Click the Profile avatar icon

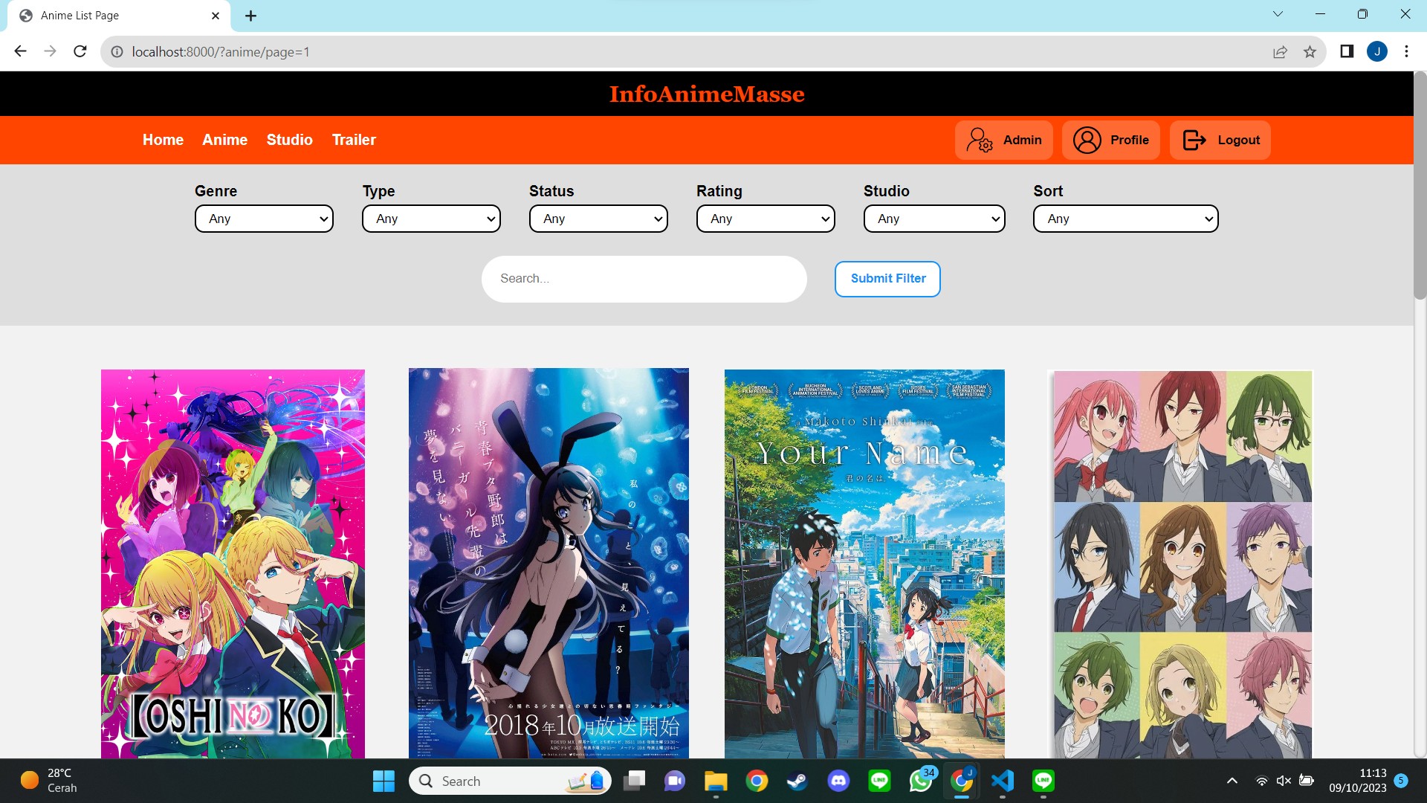[x=1087, y=140]
